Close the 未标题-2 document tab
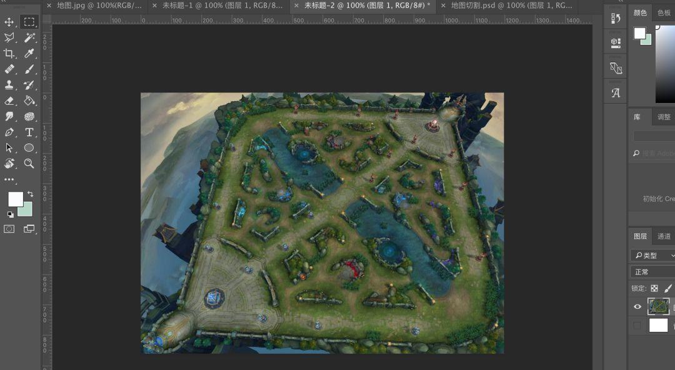Image resolution: width=675 pixels, height=370 pixels. pyautogui.click(x=296, y=6)
